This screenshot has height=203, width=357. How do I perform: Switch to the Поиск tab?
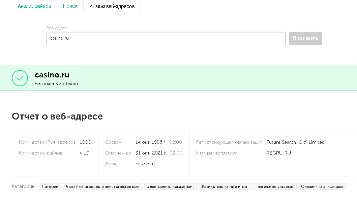(70, 6)
